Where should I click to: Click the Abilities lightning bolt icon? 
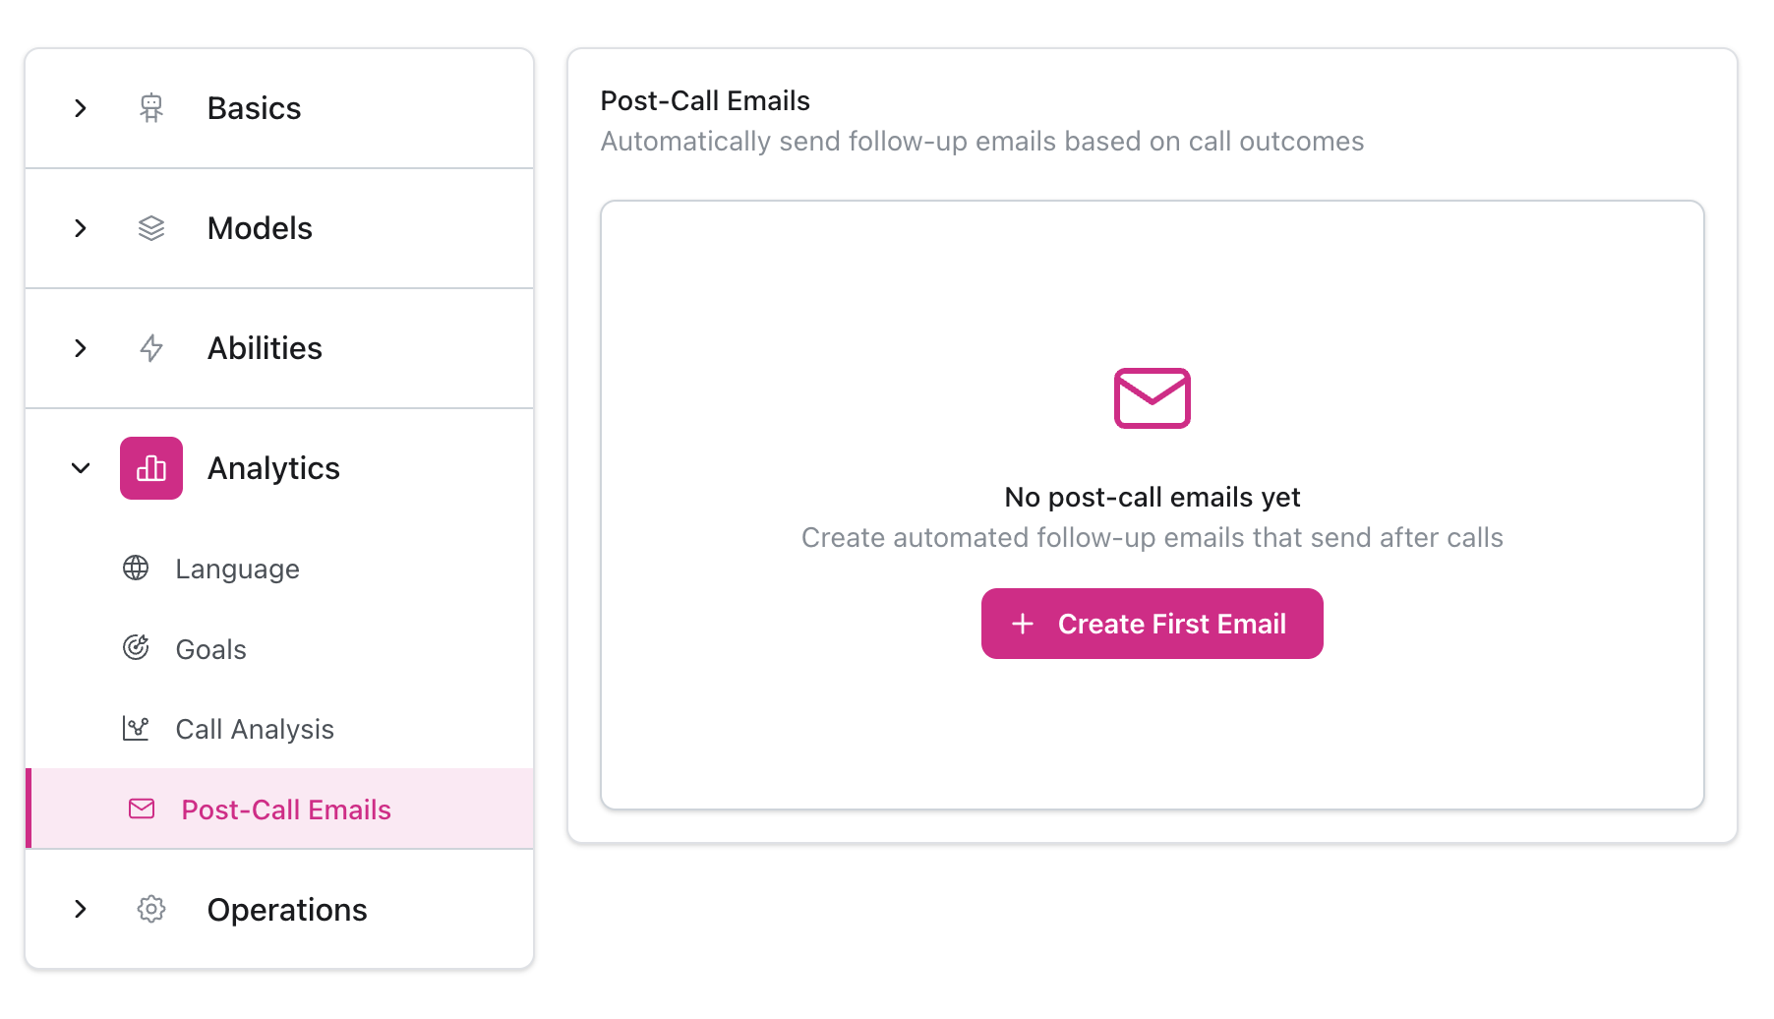pos(150,348)
